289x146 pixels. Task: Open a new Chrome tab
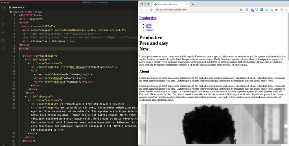[193, 4]
